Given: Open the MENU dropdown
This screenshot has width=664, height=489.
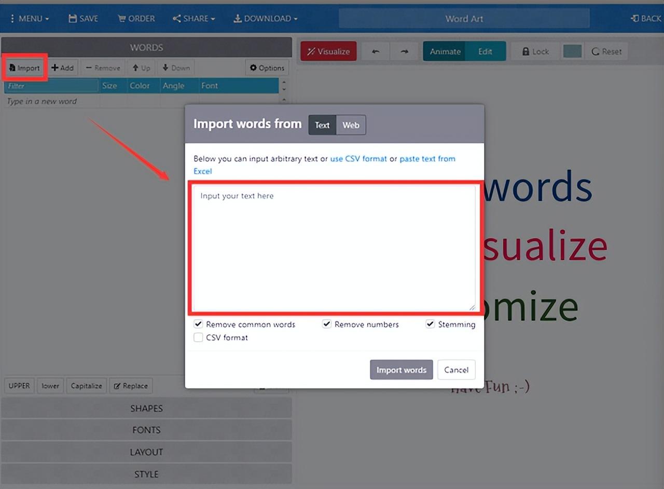Looking at the screenshot, I should tap(30, 18).
